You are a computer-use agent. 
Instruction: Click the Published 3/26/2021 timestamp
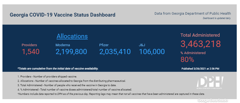(200, 69)
